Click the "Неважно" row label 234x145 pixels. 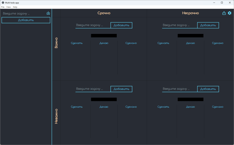[56, 116]
